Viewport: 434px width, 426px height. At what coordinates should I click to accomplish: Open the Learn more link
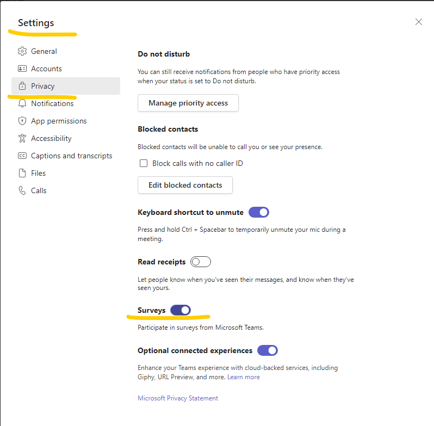[x=243, y=377]
